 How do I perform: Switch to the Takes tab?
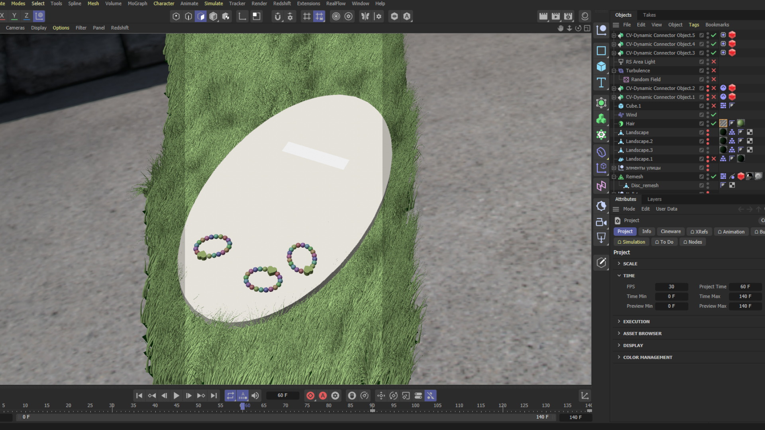(649, 15)
